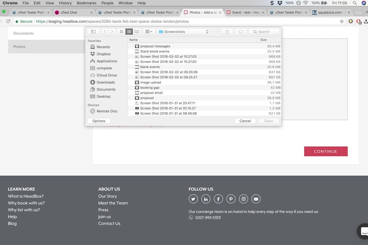Switch file dialog to icon view
Screen dimensions: 368x245
tap(121, 31)
